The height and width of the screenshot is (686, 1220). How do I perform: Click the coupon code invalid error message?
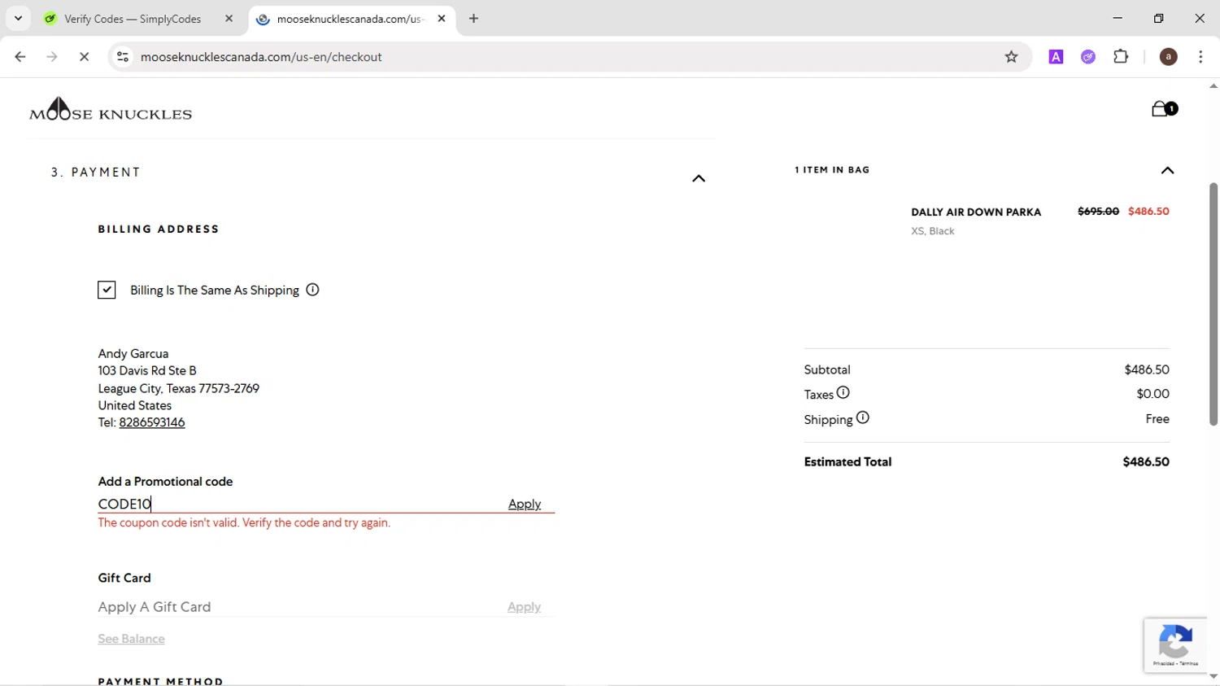(x=244, y=522)
